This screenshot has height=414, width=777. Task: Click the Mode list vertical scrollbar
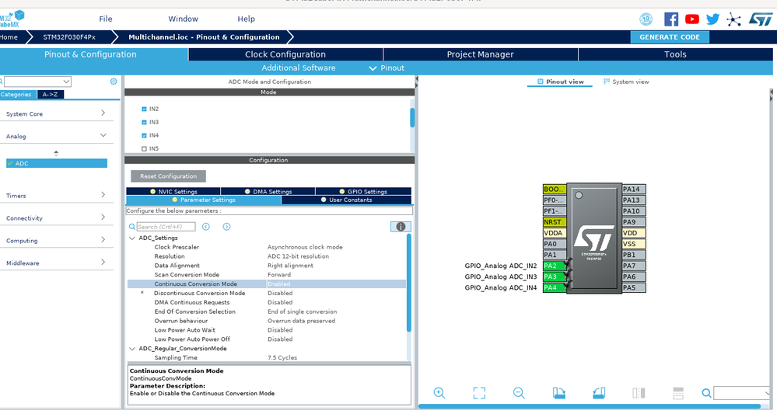412,117
